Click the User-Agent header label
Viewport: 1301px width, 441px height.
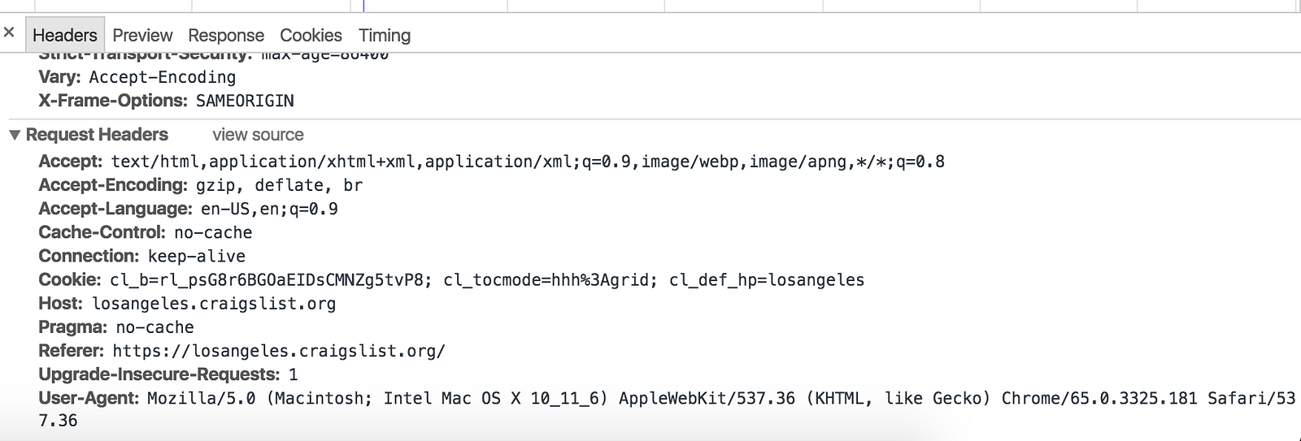pos(89,398)
